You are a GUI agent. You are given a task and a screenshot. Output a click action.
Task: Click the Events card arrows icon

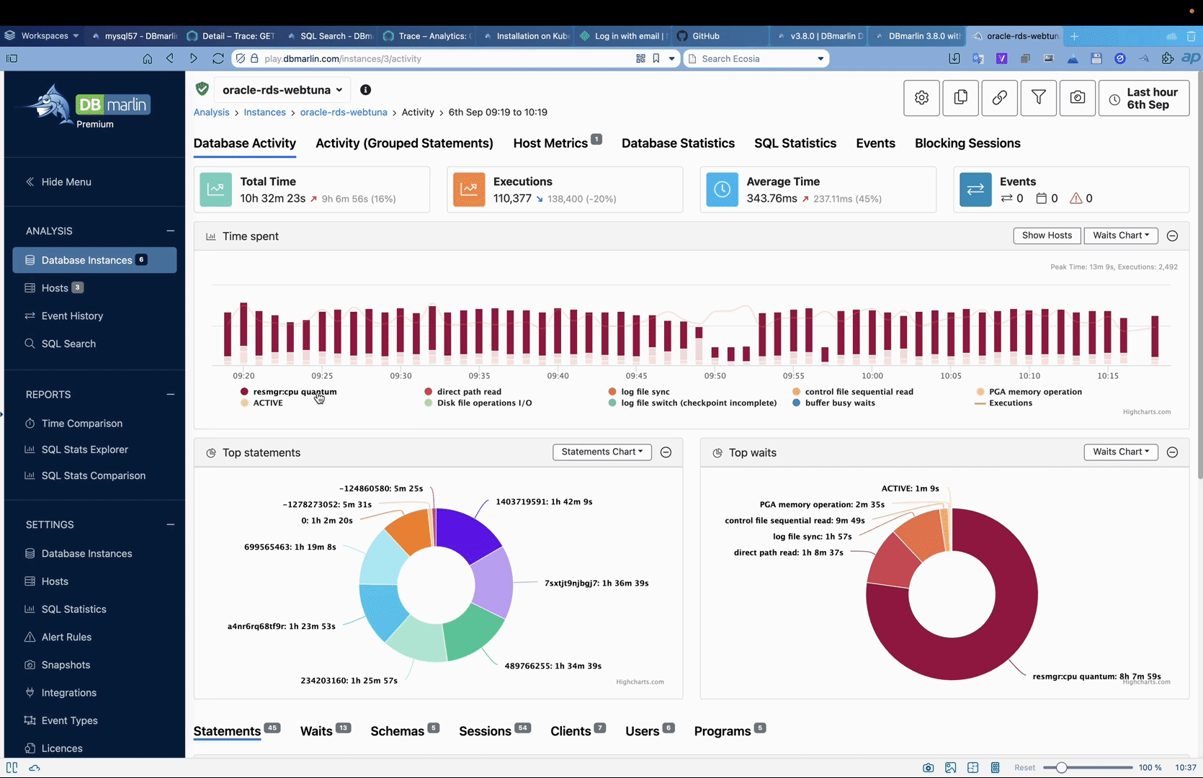tap(975, 189)
